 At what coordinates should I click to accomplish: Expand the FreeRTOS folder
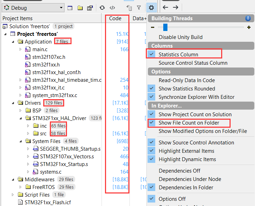tap(21, 187)
